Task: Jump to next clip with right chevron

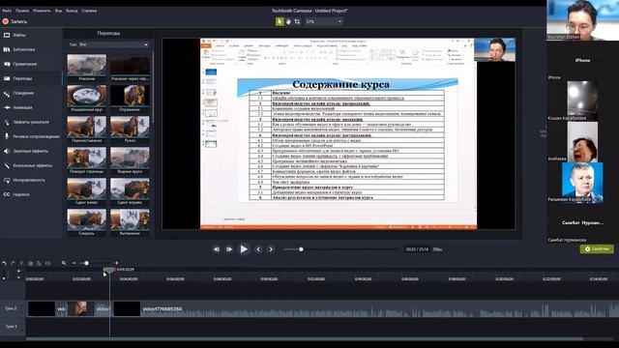Action: pos(271,249)
